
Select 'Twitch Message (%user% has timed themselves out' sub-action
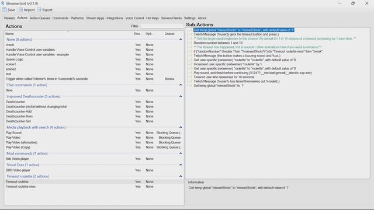point(236,82)
